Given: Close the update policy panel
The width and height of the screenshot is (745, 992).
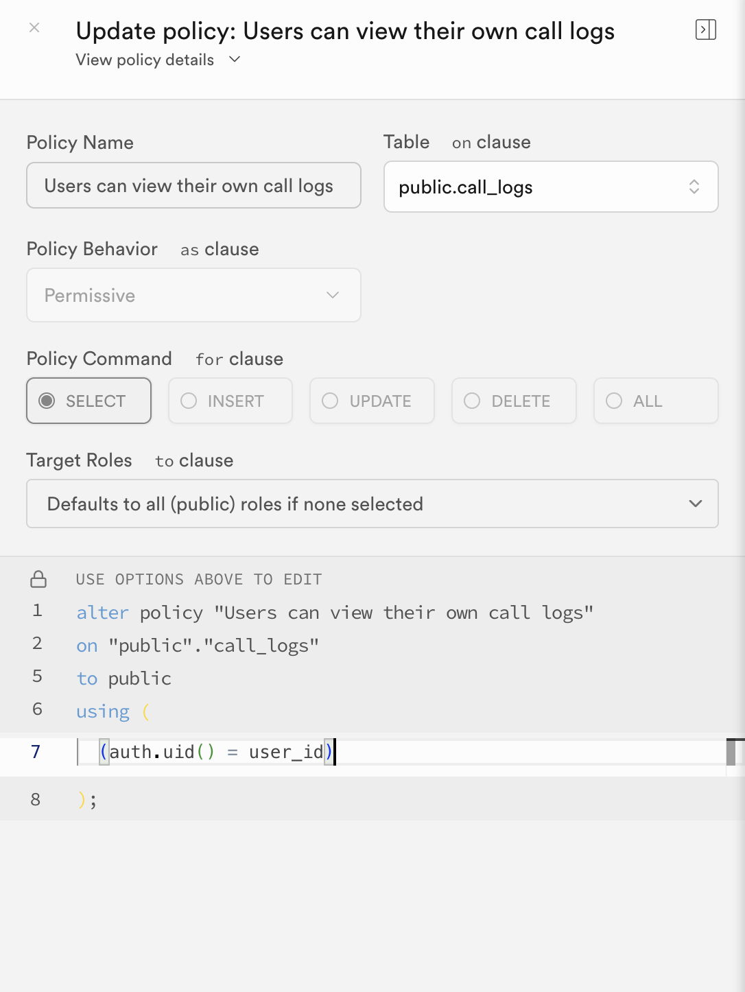Looking at the screenshot, I should tap(34, 28).
